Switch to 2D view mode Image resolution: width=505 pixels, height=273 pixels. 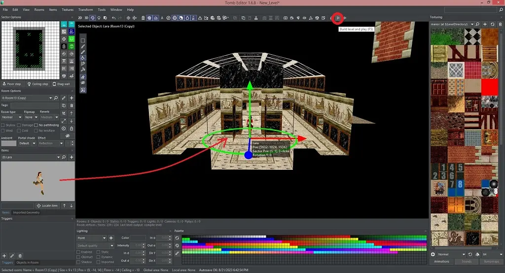tap(80, 18)
